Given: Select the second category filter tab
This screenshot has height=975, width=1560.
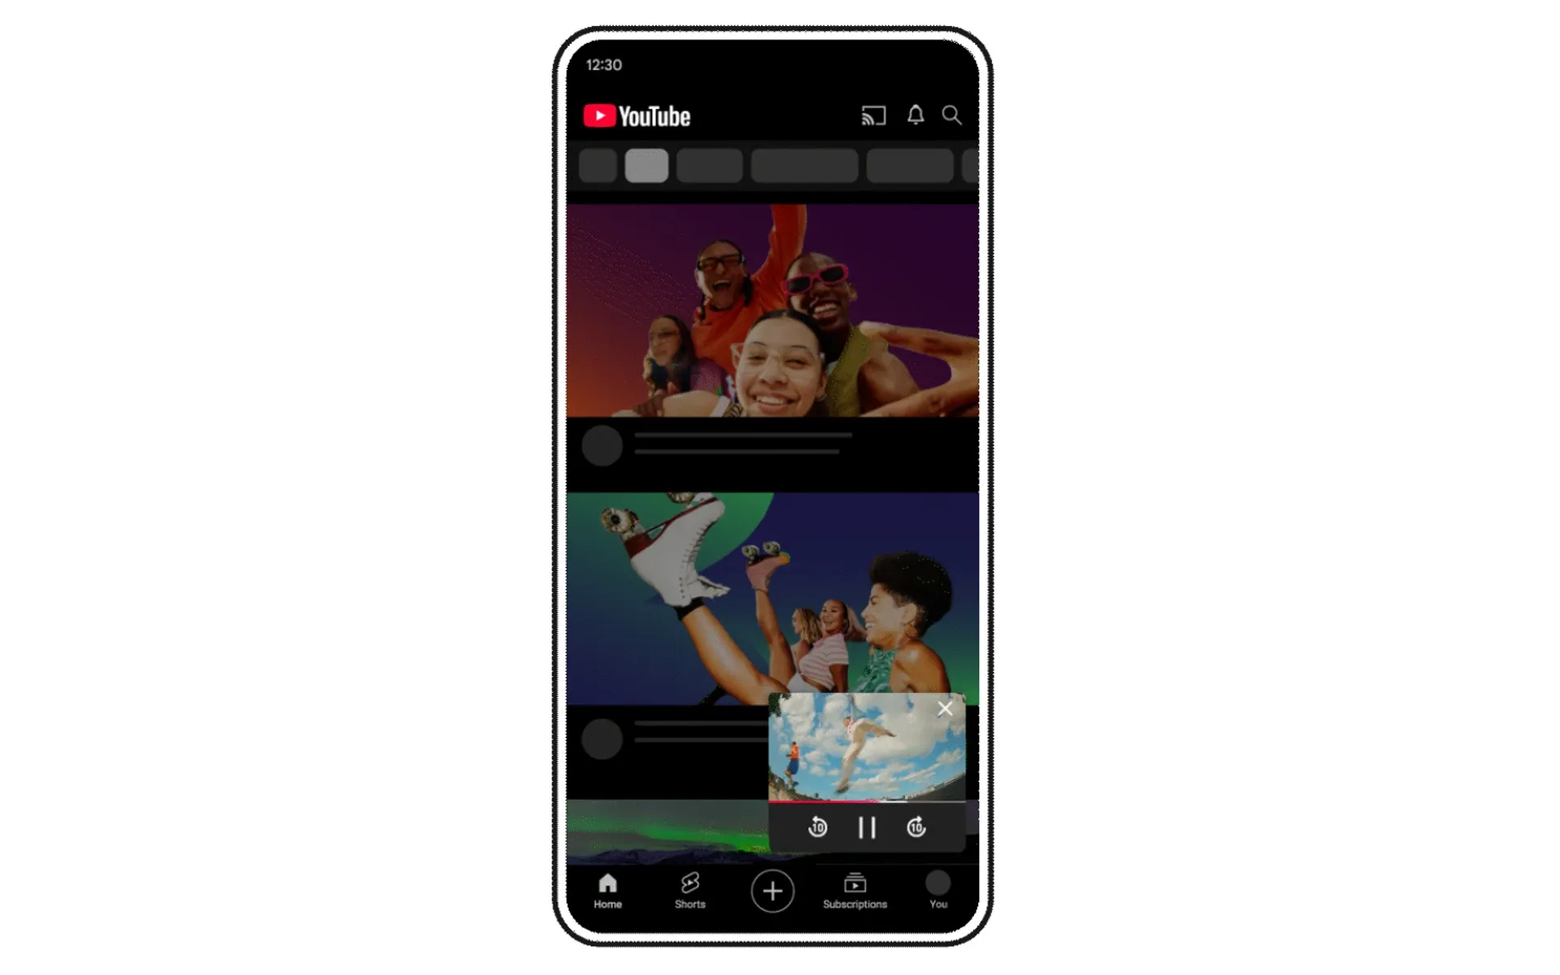Looking at the screenshot, I should [x=647, y=167].
